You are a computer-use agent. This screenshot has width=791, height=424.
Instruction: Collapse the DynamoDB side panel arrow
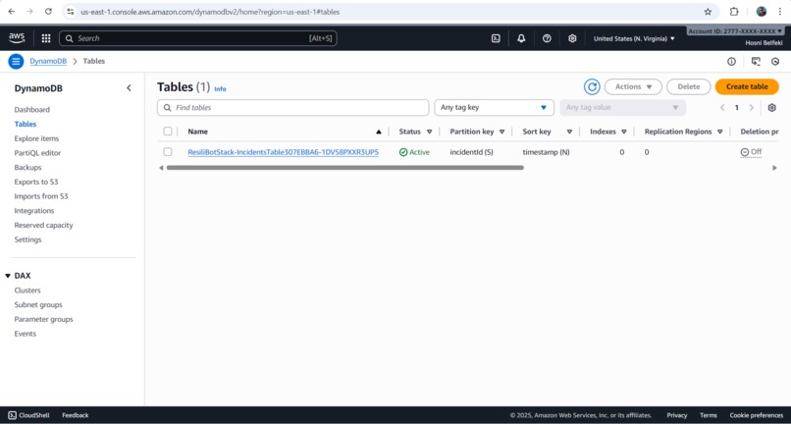[x=129, y=87]
